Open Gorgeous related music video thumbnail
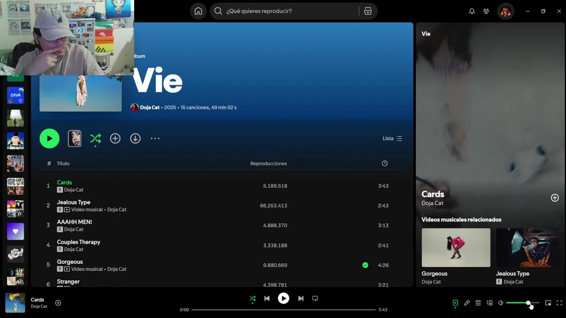This screenshot has width=566, height=318. 456,247
